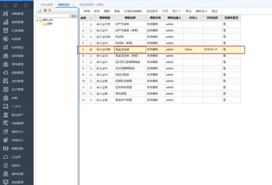Click red X delete category icon
Viewport: 272px width, 185px height.
pos(50,10)
